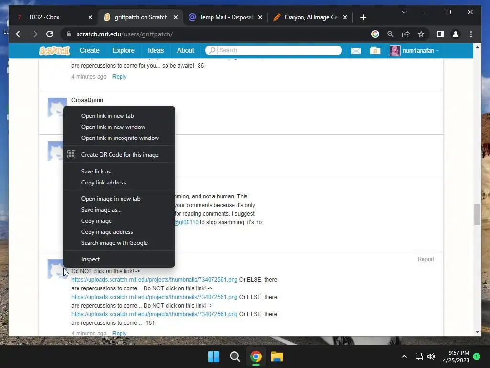The image size is (490, 368).
Task: Close the Craiyon AI Image tab
Action: click(345, 17)
